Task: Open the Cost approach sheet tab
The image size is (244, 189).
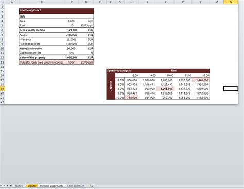Action: 76,186
